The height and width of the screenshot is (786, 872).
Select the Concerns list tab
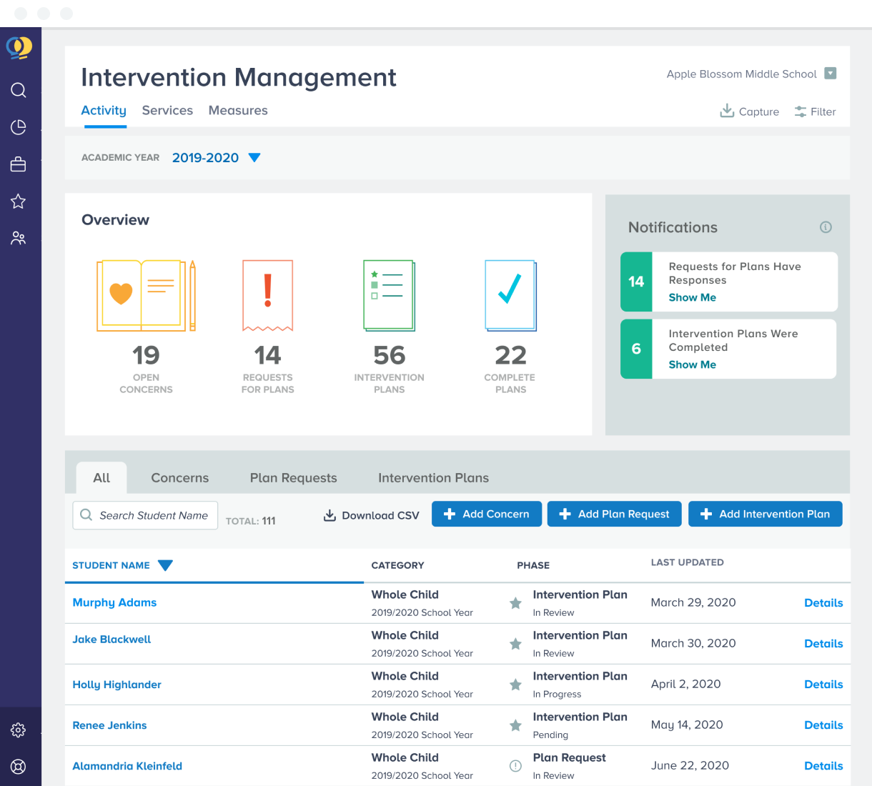(x=180, y=478)
